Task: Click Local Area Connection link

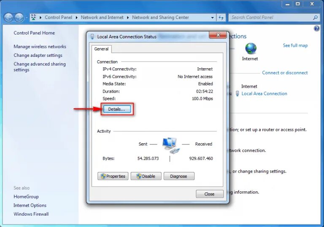Action: (x=264, y=93)
